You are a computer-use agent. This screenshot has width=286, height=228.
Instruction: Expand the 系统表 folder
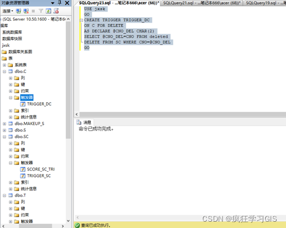(x=4, y=65)
